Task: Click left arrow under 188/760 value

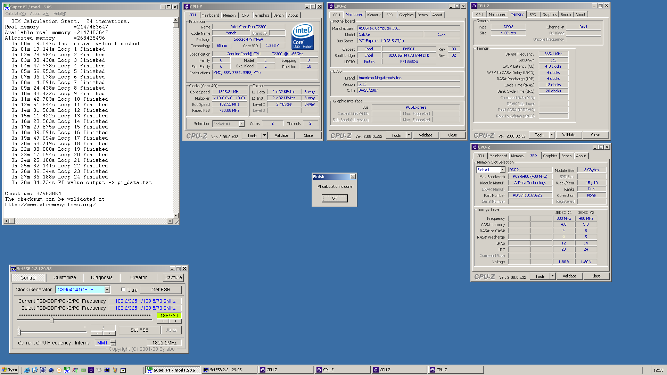Action: click(163, 321)
